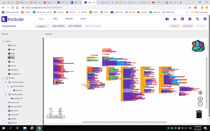
Task: Click the browser address bar
Action: tap(104, 8)
